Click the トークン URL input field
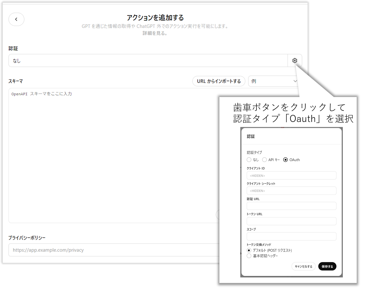 [291, 221]
